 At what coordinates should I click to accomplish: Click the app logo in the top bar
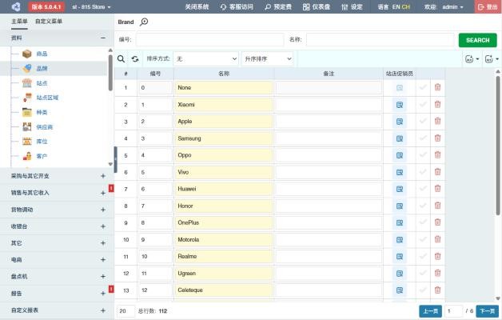(16, 6)
